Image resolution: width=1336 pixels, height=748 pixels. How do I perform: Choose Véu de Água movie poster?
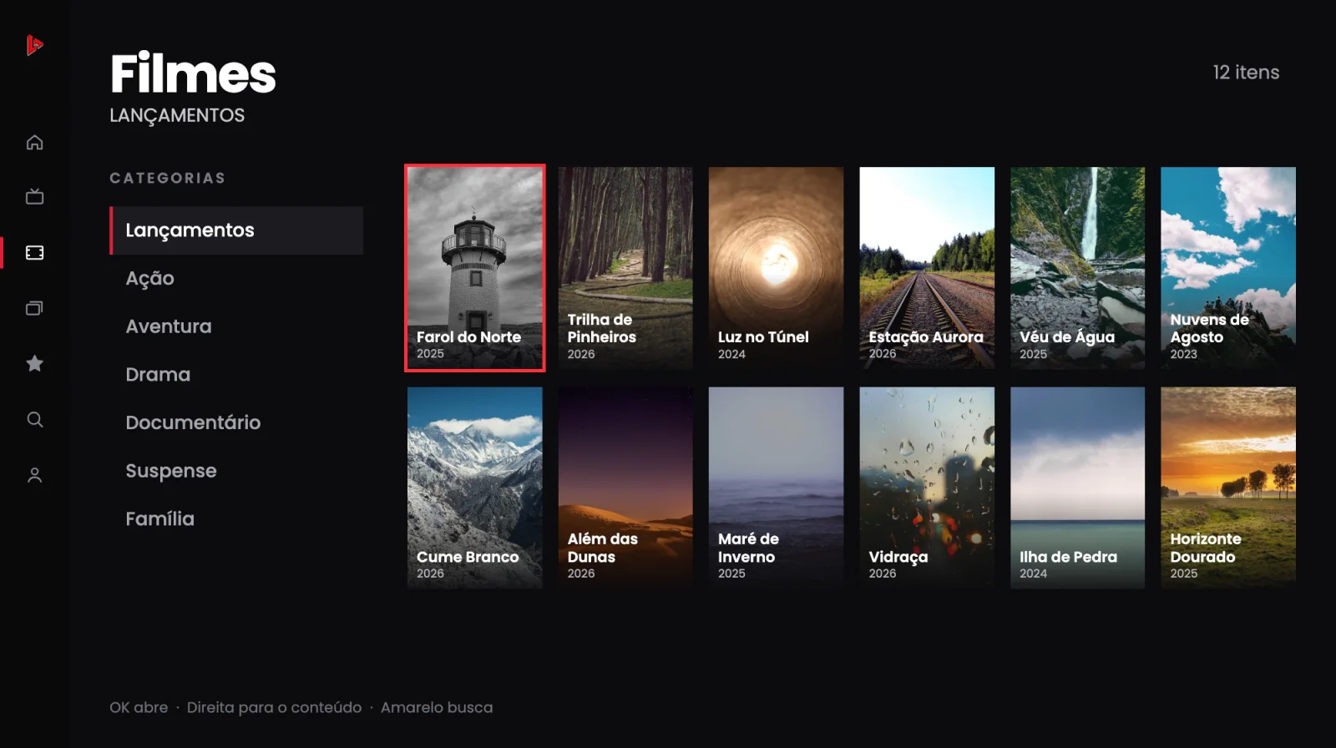pyautogui.click(x=1077, y=268)
